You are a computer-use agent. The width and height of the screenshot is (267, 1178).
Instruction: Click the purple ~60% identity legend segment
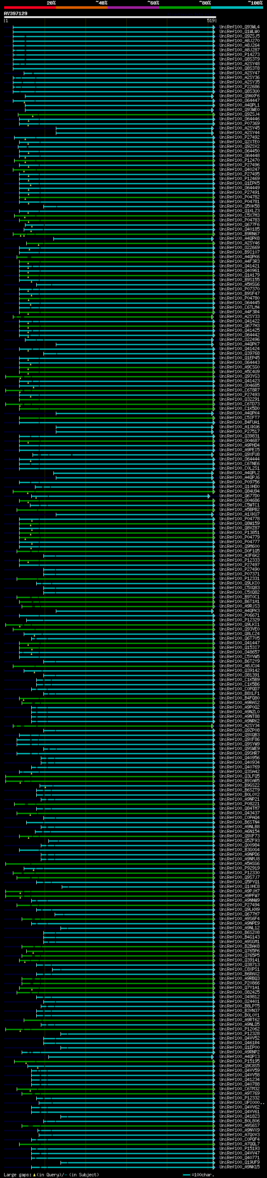click(x=133, y=8)
